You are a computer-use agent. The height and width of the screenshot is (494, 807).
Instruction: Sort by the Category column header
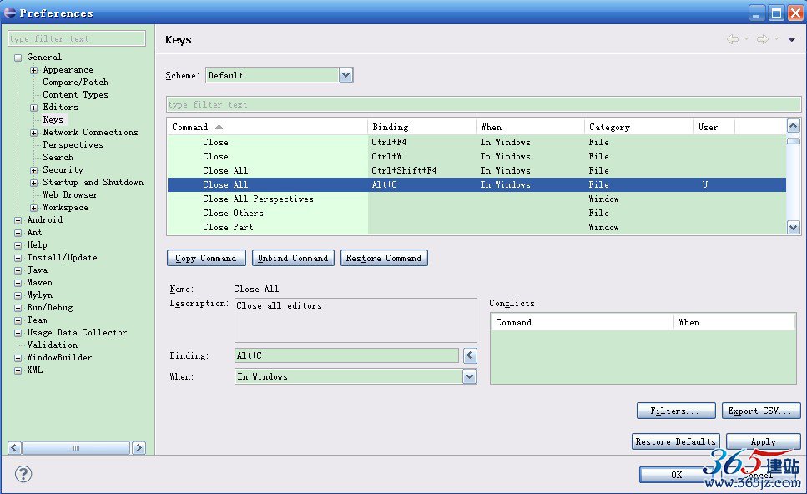pos(638,127)
